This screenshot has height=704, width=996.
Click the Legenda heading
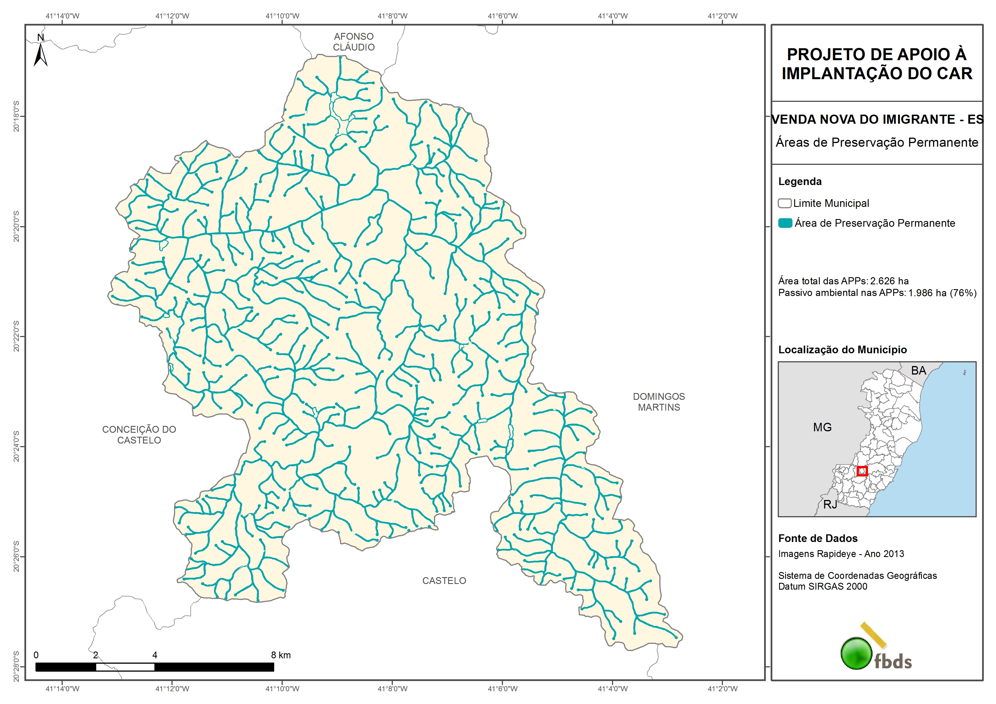(x=800, y=181)
